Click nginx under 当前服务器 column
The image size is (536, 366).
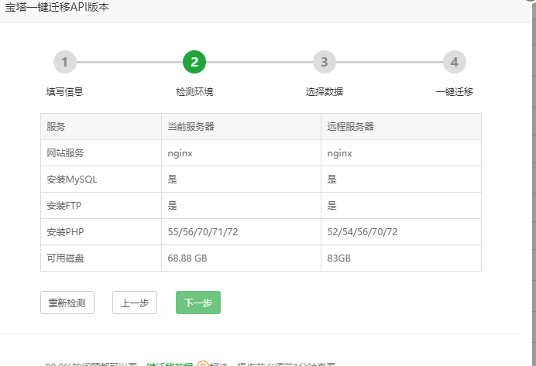click(x=180, y=153)
